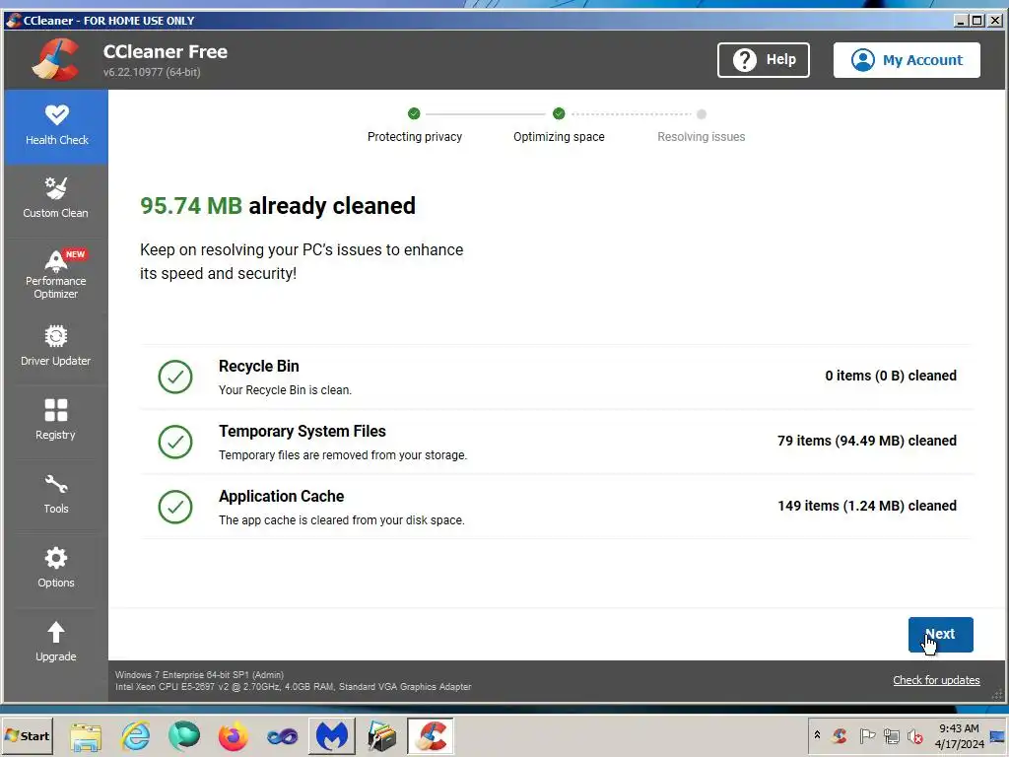The width and height of the screenshot is (1009, 757).
Task: Click the "79 items (94.49 MB) cleaned" text
Action: (867, 441)
